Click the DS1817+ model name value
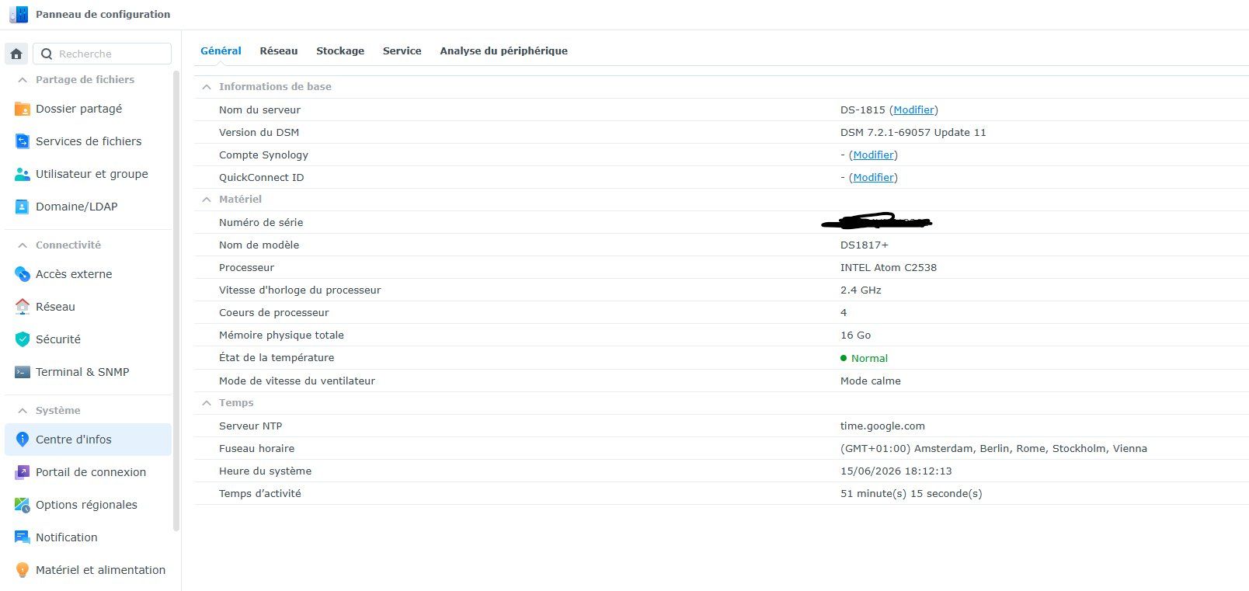 coord(864,245)
